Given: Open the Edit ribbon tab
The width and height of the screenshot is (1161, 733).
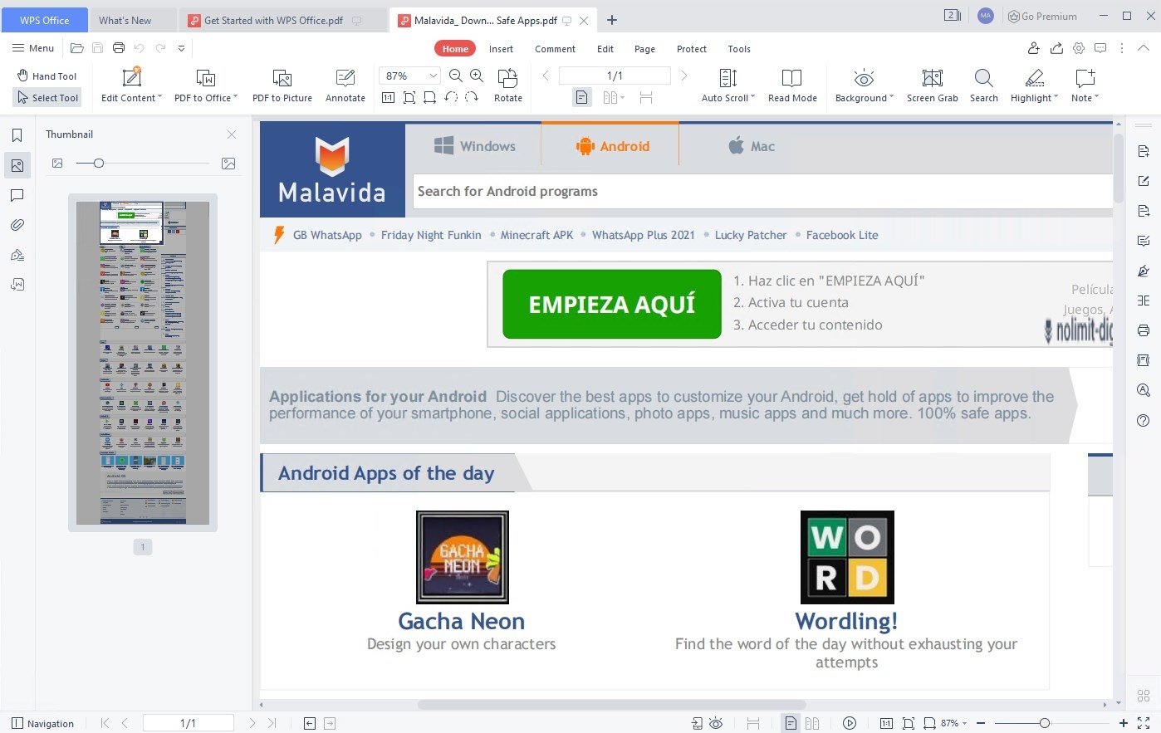Looking at the screenshot, I should 605,48.
